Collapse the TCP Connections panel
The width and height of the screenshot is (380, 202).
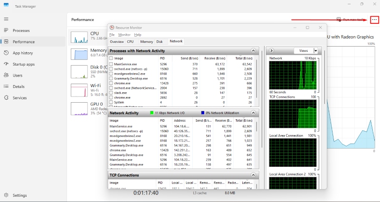pyautogui.click(x=255, y=175)
